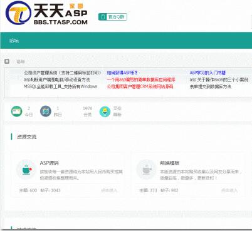
Task: Click the ASP源码 teacup icon
Action: 26,170
